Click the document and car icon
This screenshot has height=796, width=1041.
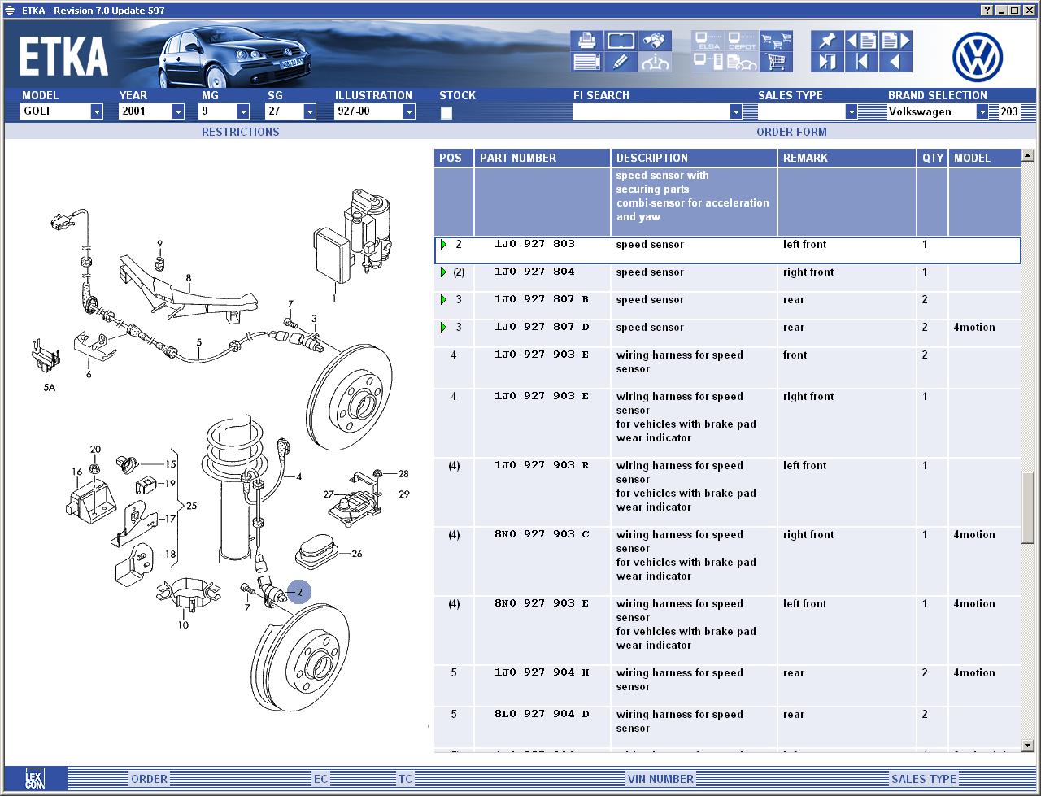pyautogui.click(x=742, y=62)
